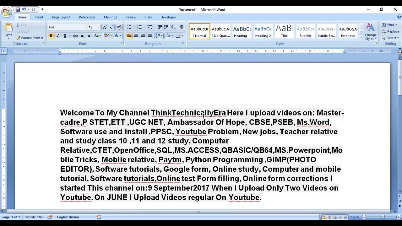The image size is (402, 226).
Task: Click the spelling check status icon
Action: click(50, 217)
